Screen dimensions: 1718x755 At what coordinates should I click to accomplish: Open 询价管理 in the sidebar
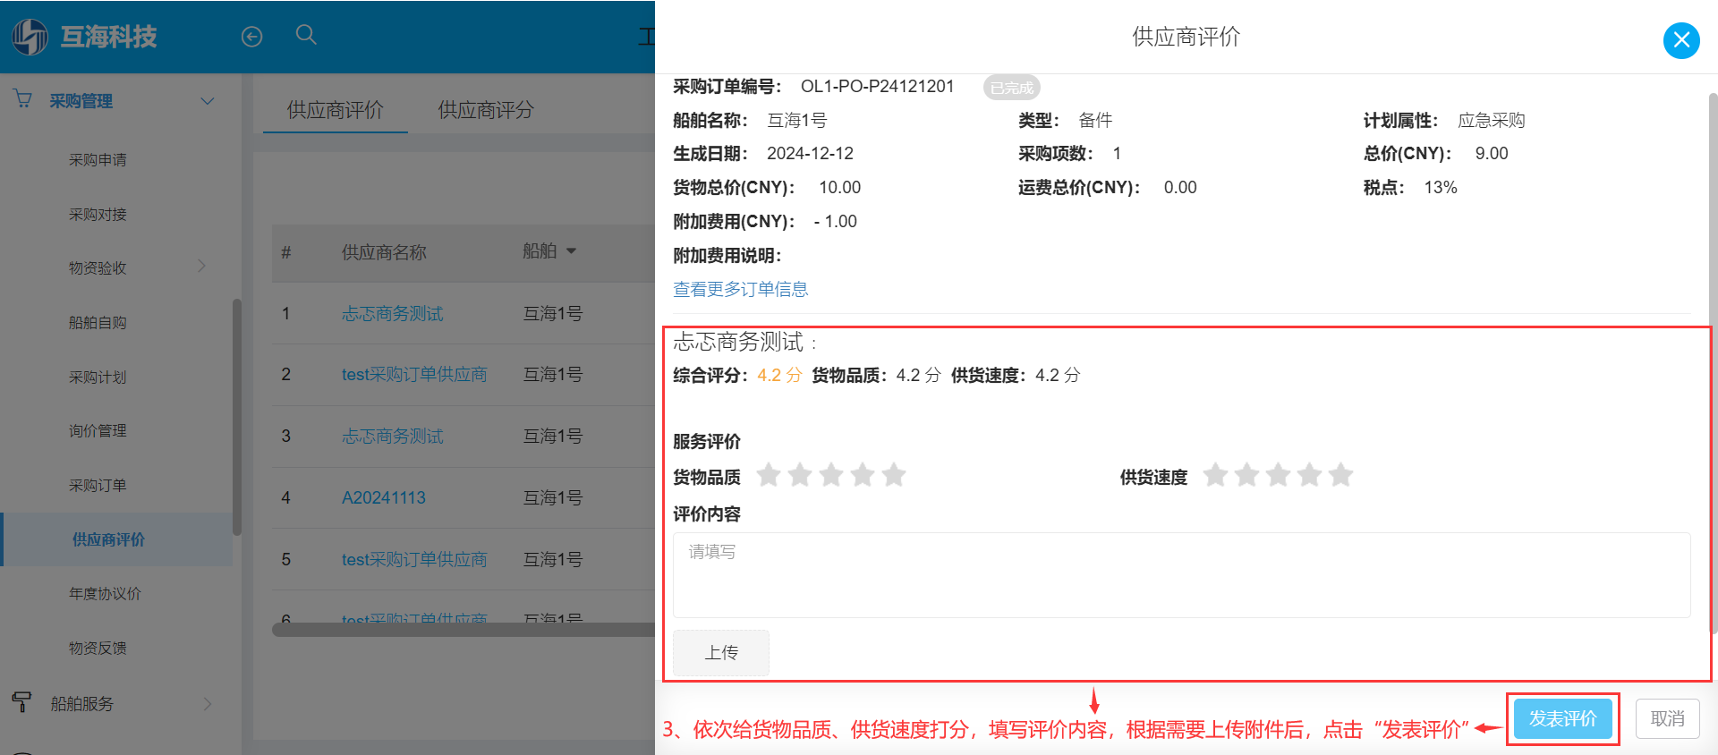pyautogui.click(x=98, y=430)
